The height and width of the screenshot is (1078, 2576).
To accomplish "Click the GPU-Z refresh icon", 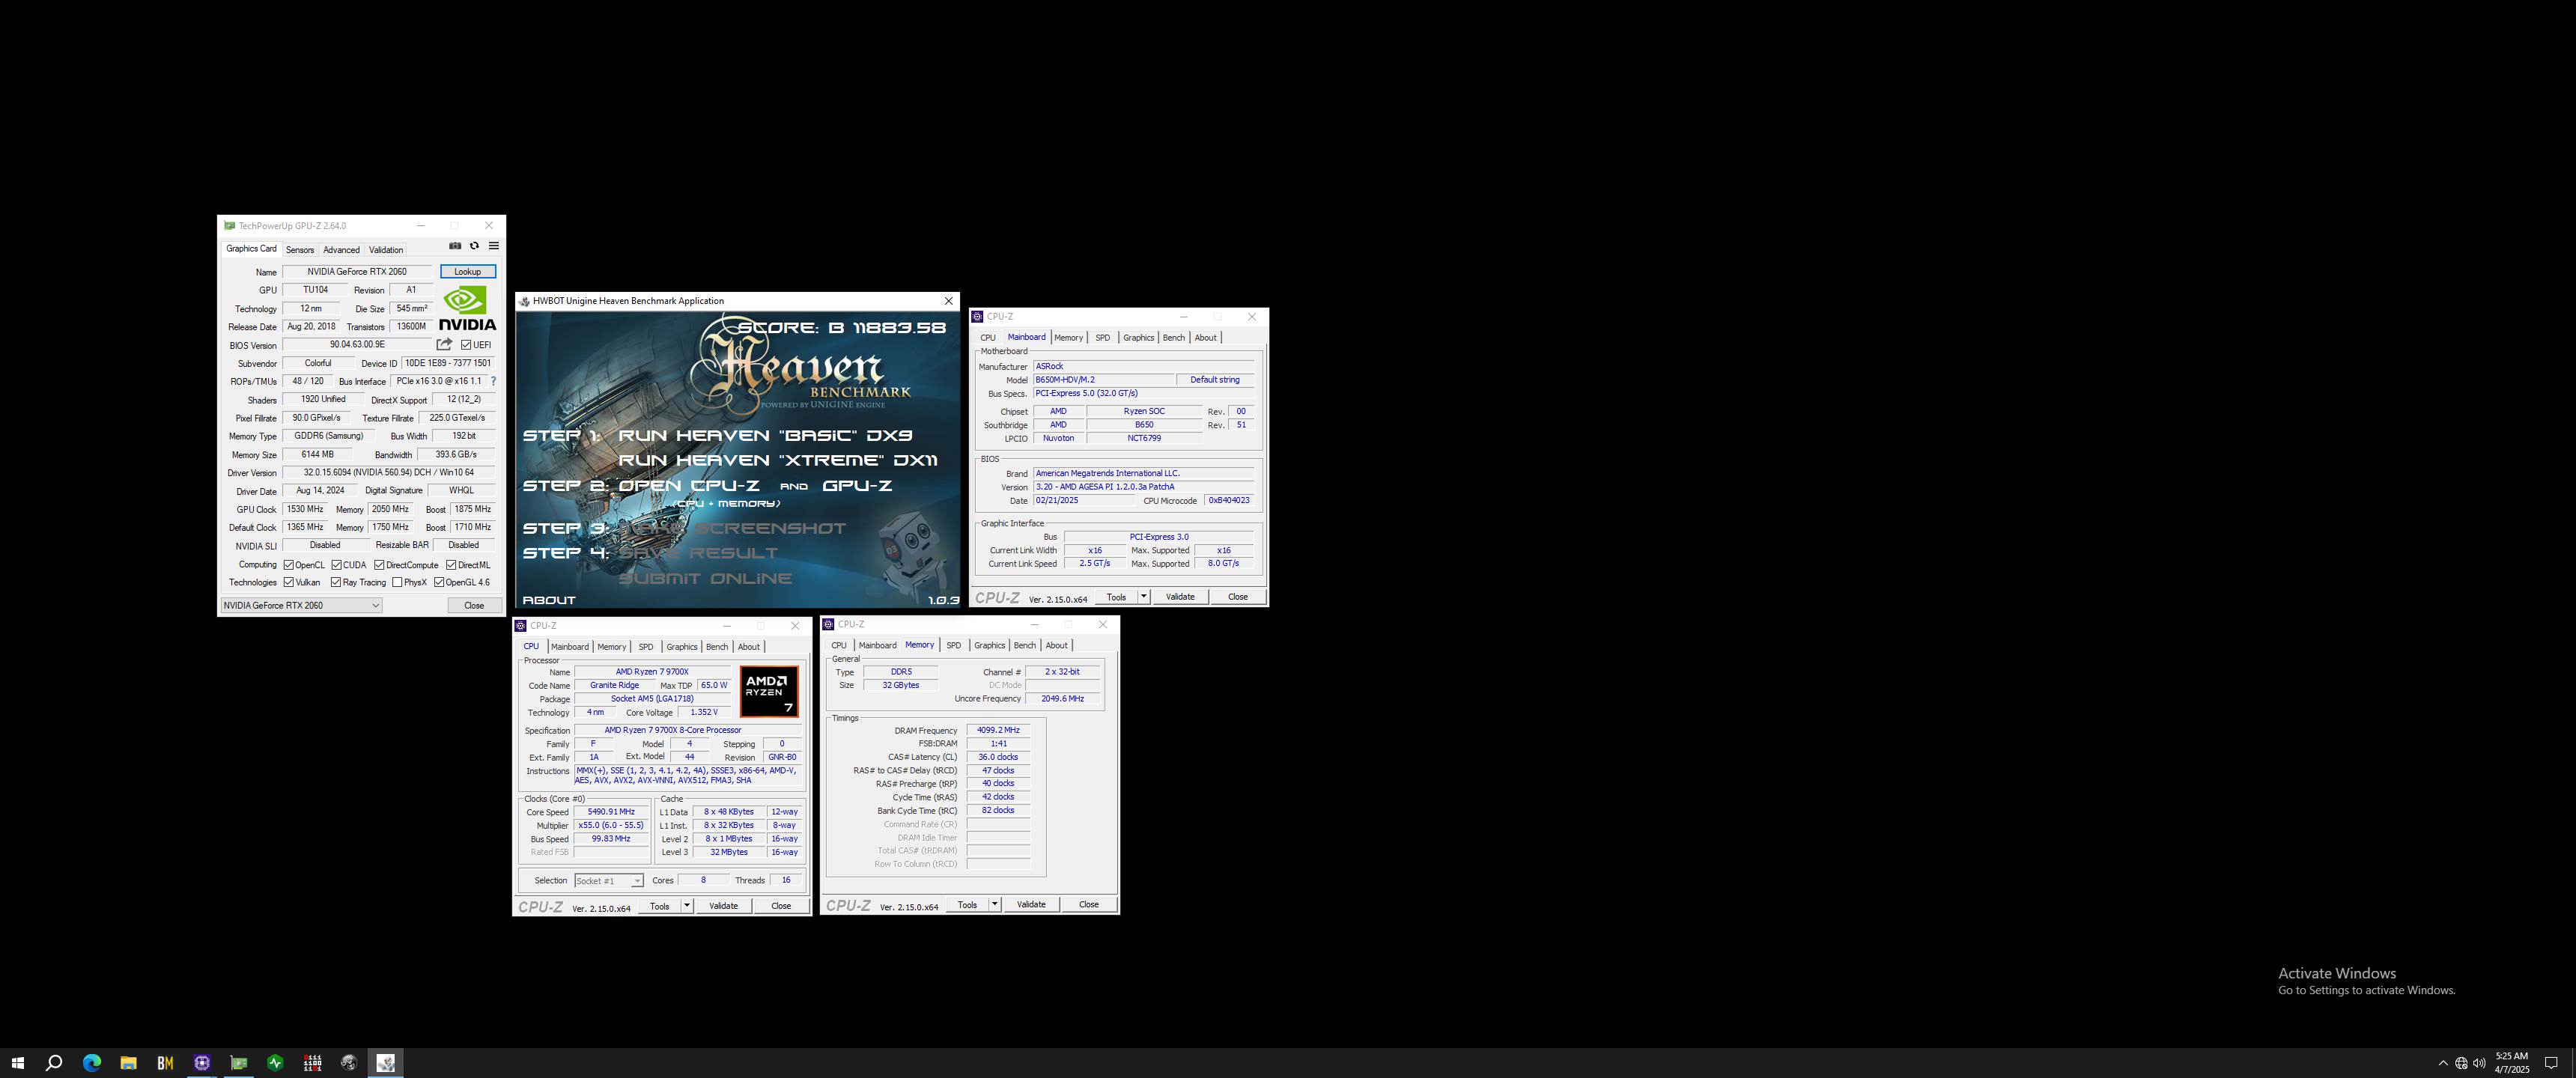I will click(474, 246).
